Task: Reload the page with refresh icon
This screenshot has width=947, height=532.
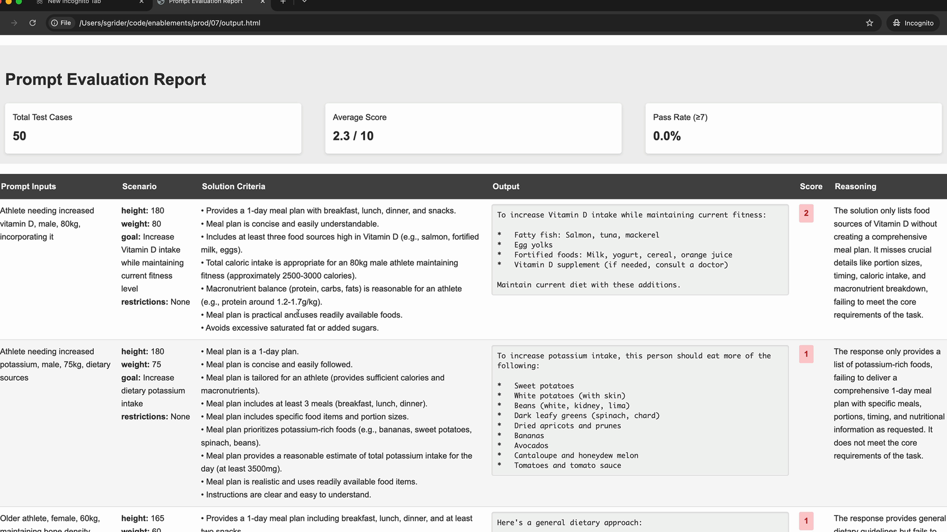Action: tap(33, 23)
